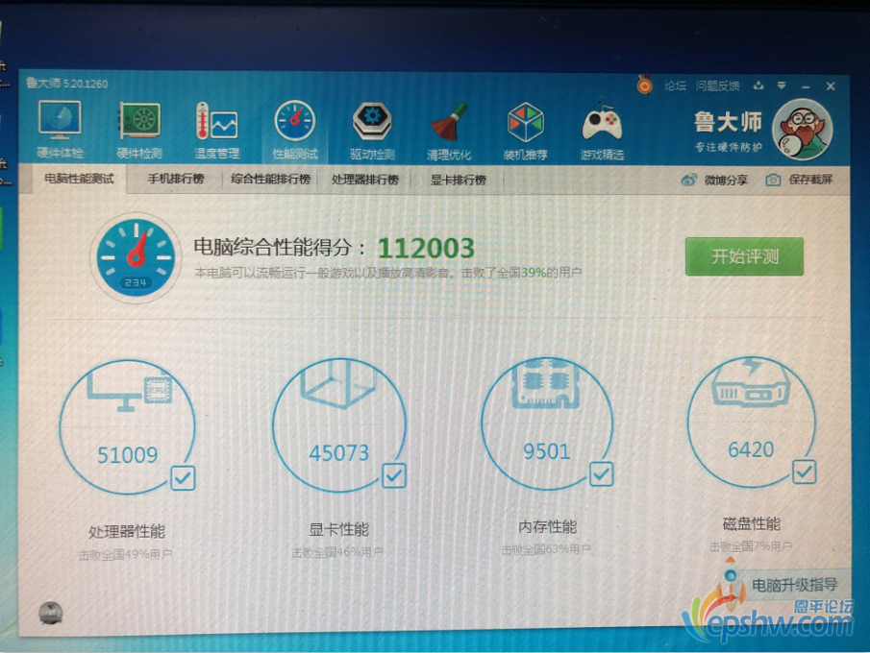Click the rocket upgrade icon

(732, 583)
